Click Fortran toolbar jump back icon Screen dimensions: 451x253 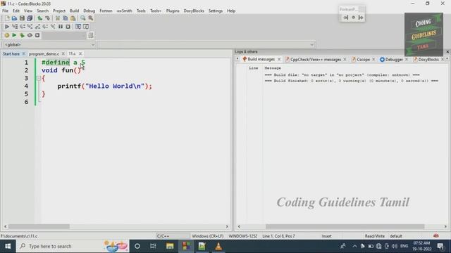click(x=346, y=18)
